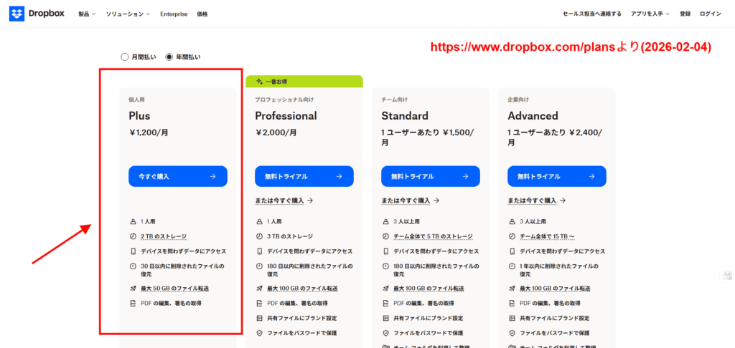Click branding icon in Advanced plan list
Viewport: 735px width, 348px height.
[x=512, y=318]
